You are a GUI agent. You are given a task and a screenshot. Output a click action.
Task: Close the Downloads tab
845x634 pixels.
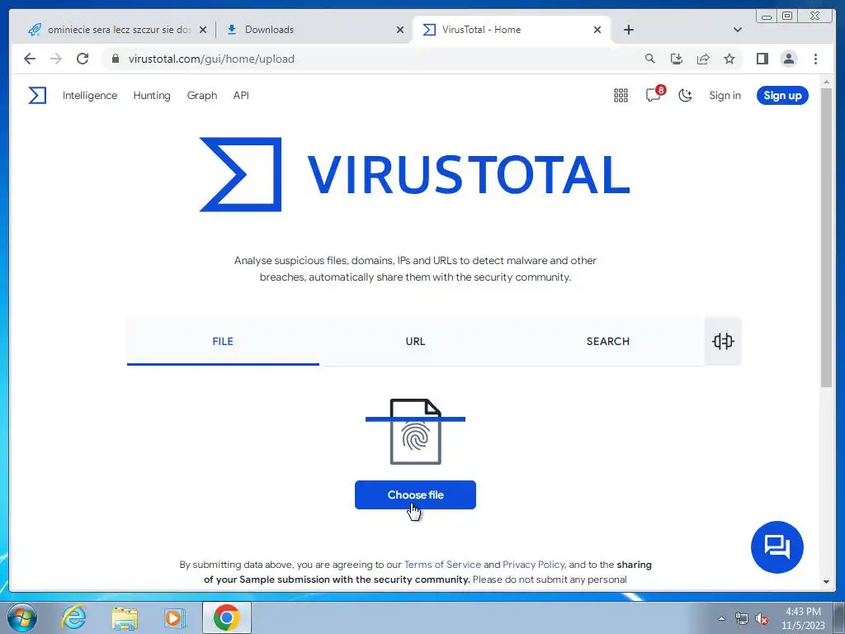400,30
